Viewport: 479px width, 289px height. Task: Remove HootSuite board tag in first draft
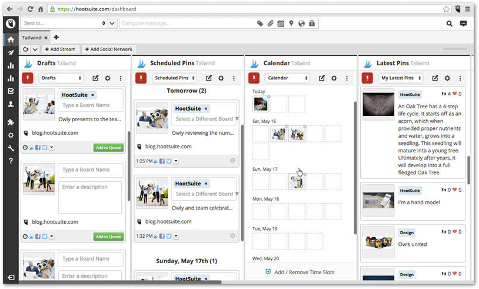coord(92,95)
